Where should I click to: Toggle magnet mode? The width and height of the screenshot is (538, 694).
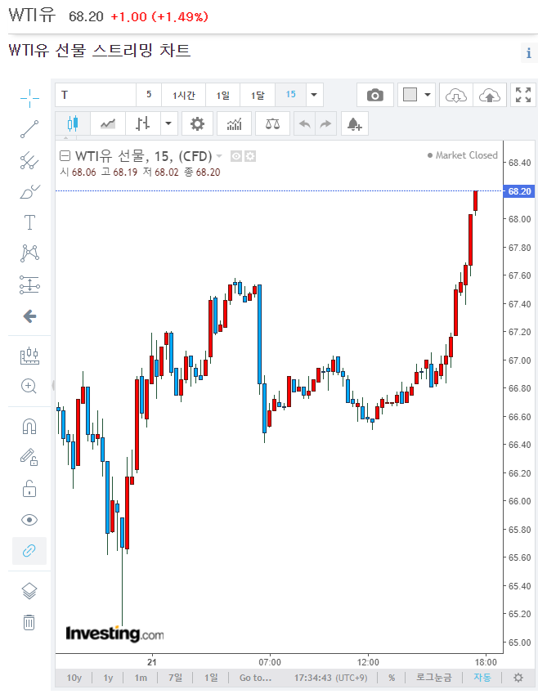coord(29,426)
